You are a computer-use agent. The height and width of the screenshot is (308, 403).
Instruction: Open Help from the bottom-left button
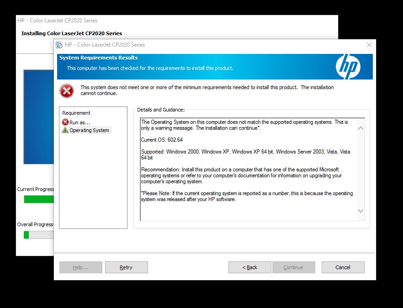(x=80, y=267)
